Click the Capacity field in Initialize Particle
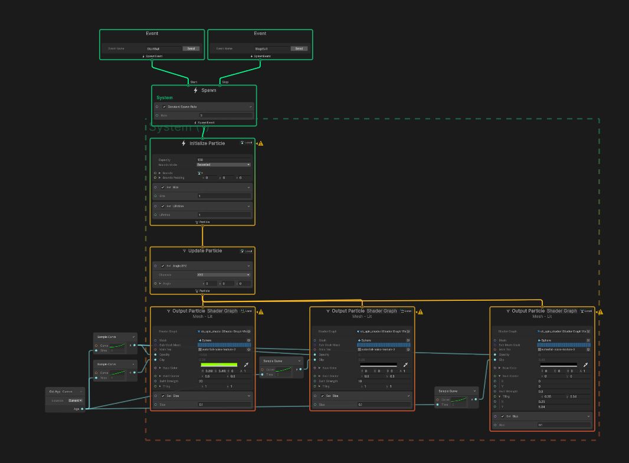This screenshot has width=629, height=463. coord(223,160)
